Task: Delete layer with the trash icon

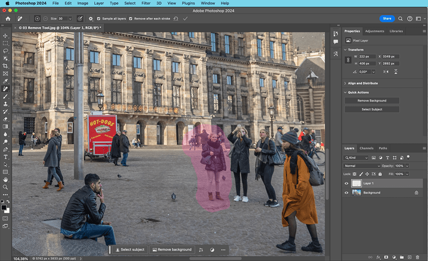Action: [x=417, y=257]
